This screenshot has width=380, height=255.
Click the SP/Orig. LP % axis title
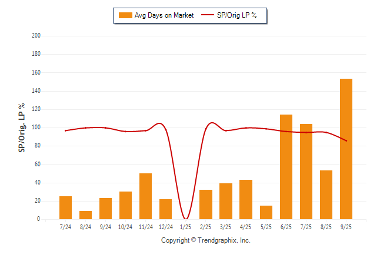[x=22, y=127]
